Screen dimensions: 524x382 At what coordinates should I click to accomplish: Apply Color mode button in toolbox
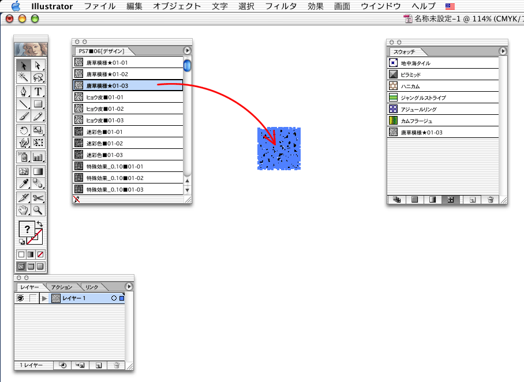(x=21, y=254)
